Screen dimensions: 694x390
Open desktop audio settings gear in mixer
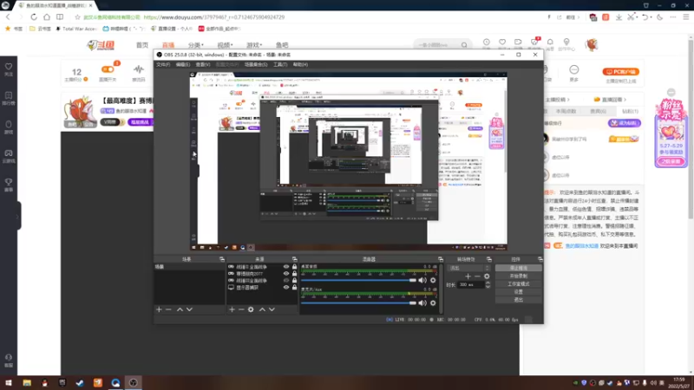pyautogui.click(x=433, y=280)
